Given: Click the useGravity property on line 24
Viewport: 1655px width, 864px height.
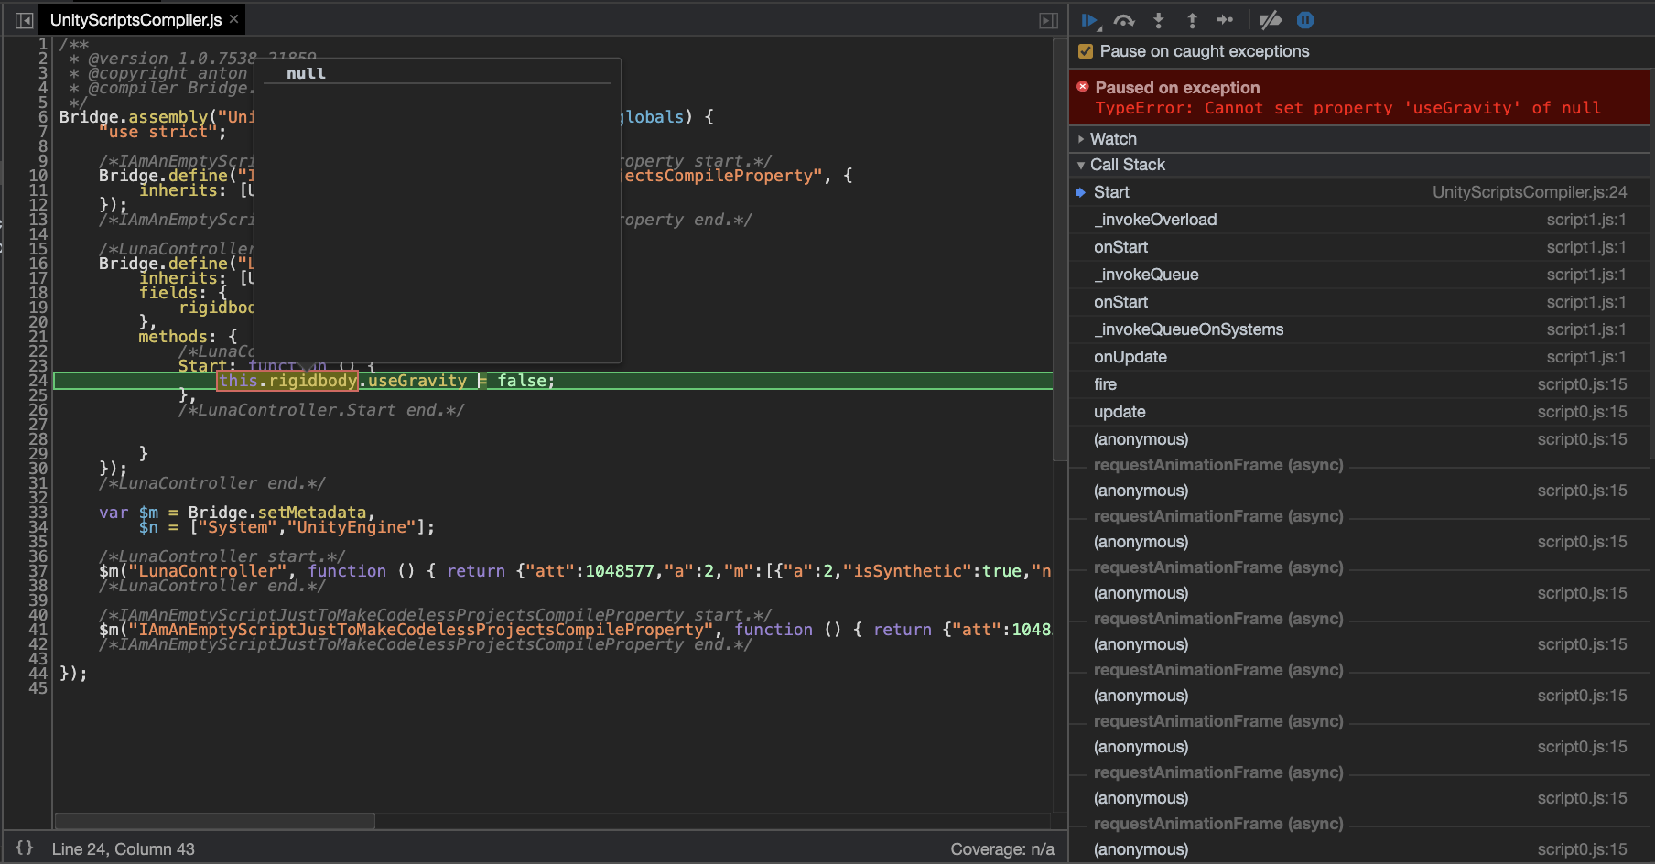Looking at the screenshot, I should click(416, 381).
